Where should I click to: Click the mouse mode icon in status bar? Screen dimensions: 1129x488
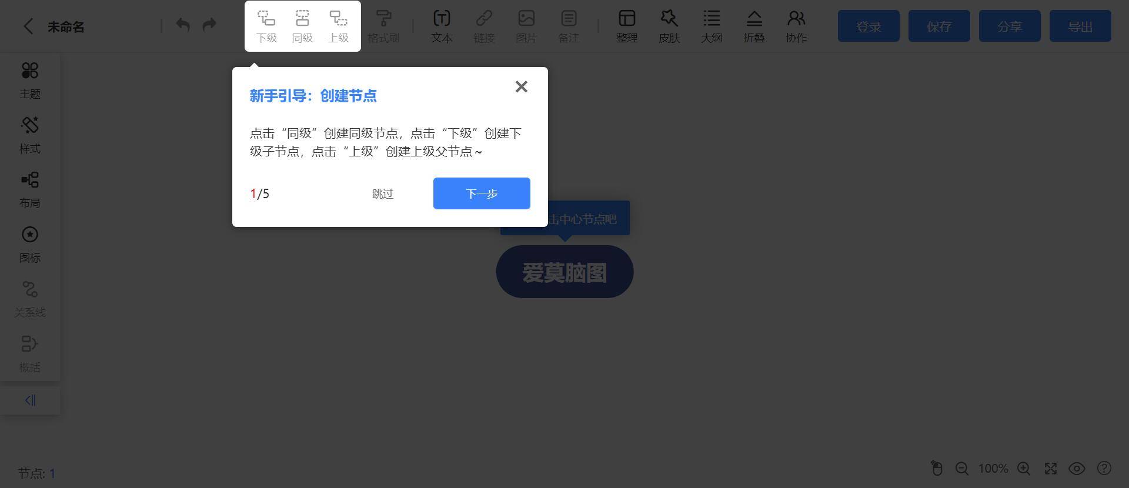click(x=937, y=469)
